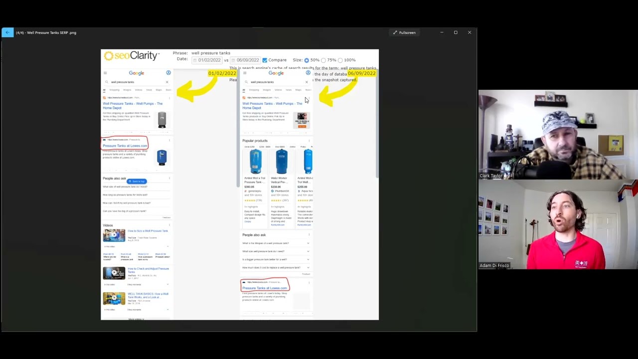
Task: Select the Images tab in the left snapshot
Action: (127, 90)
